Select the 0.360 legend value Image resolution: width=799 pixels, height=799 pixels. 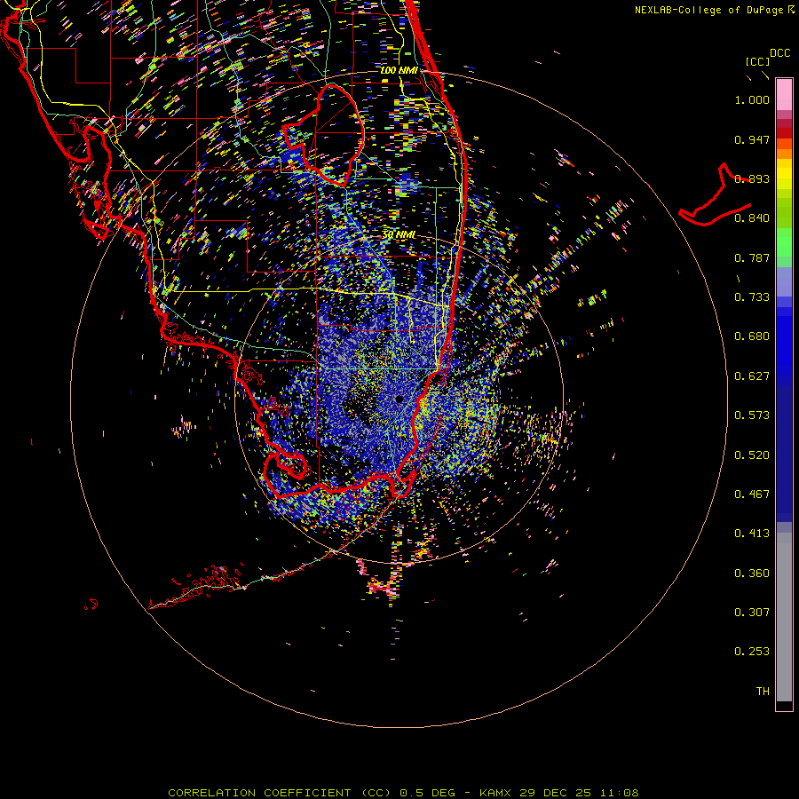coord(752,574)
